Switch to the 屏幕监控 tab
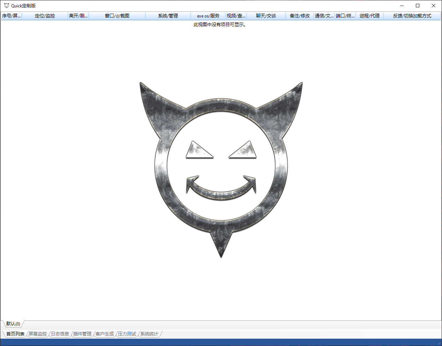Image resolution: width=442 pixels, height=346 pixels. click(x=38, y=334)
